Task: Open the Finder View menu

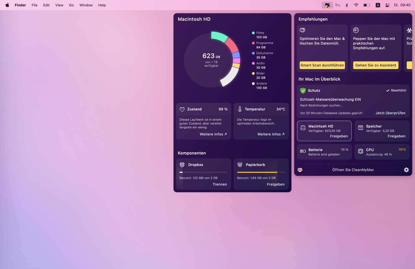Action: [59, 5]
